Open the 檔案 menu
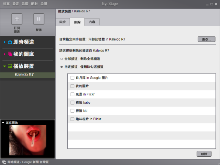Screen dimensions: 220x165 [6, 4]
